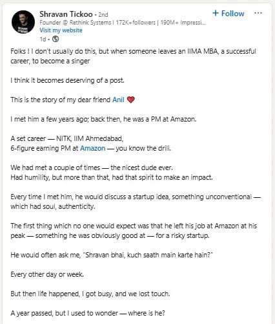275x324 pixels.
Task: Click the red heart emoji
Action: click(130, 100)
